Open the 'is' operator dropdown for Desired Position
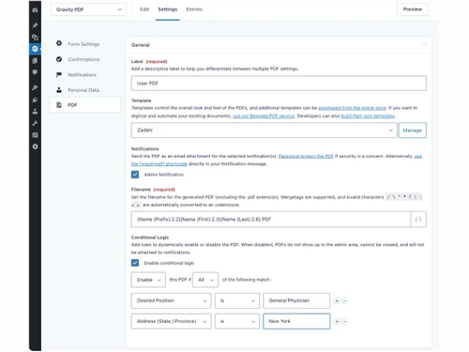469x352 pixels. coord(237,300)
